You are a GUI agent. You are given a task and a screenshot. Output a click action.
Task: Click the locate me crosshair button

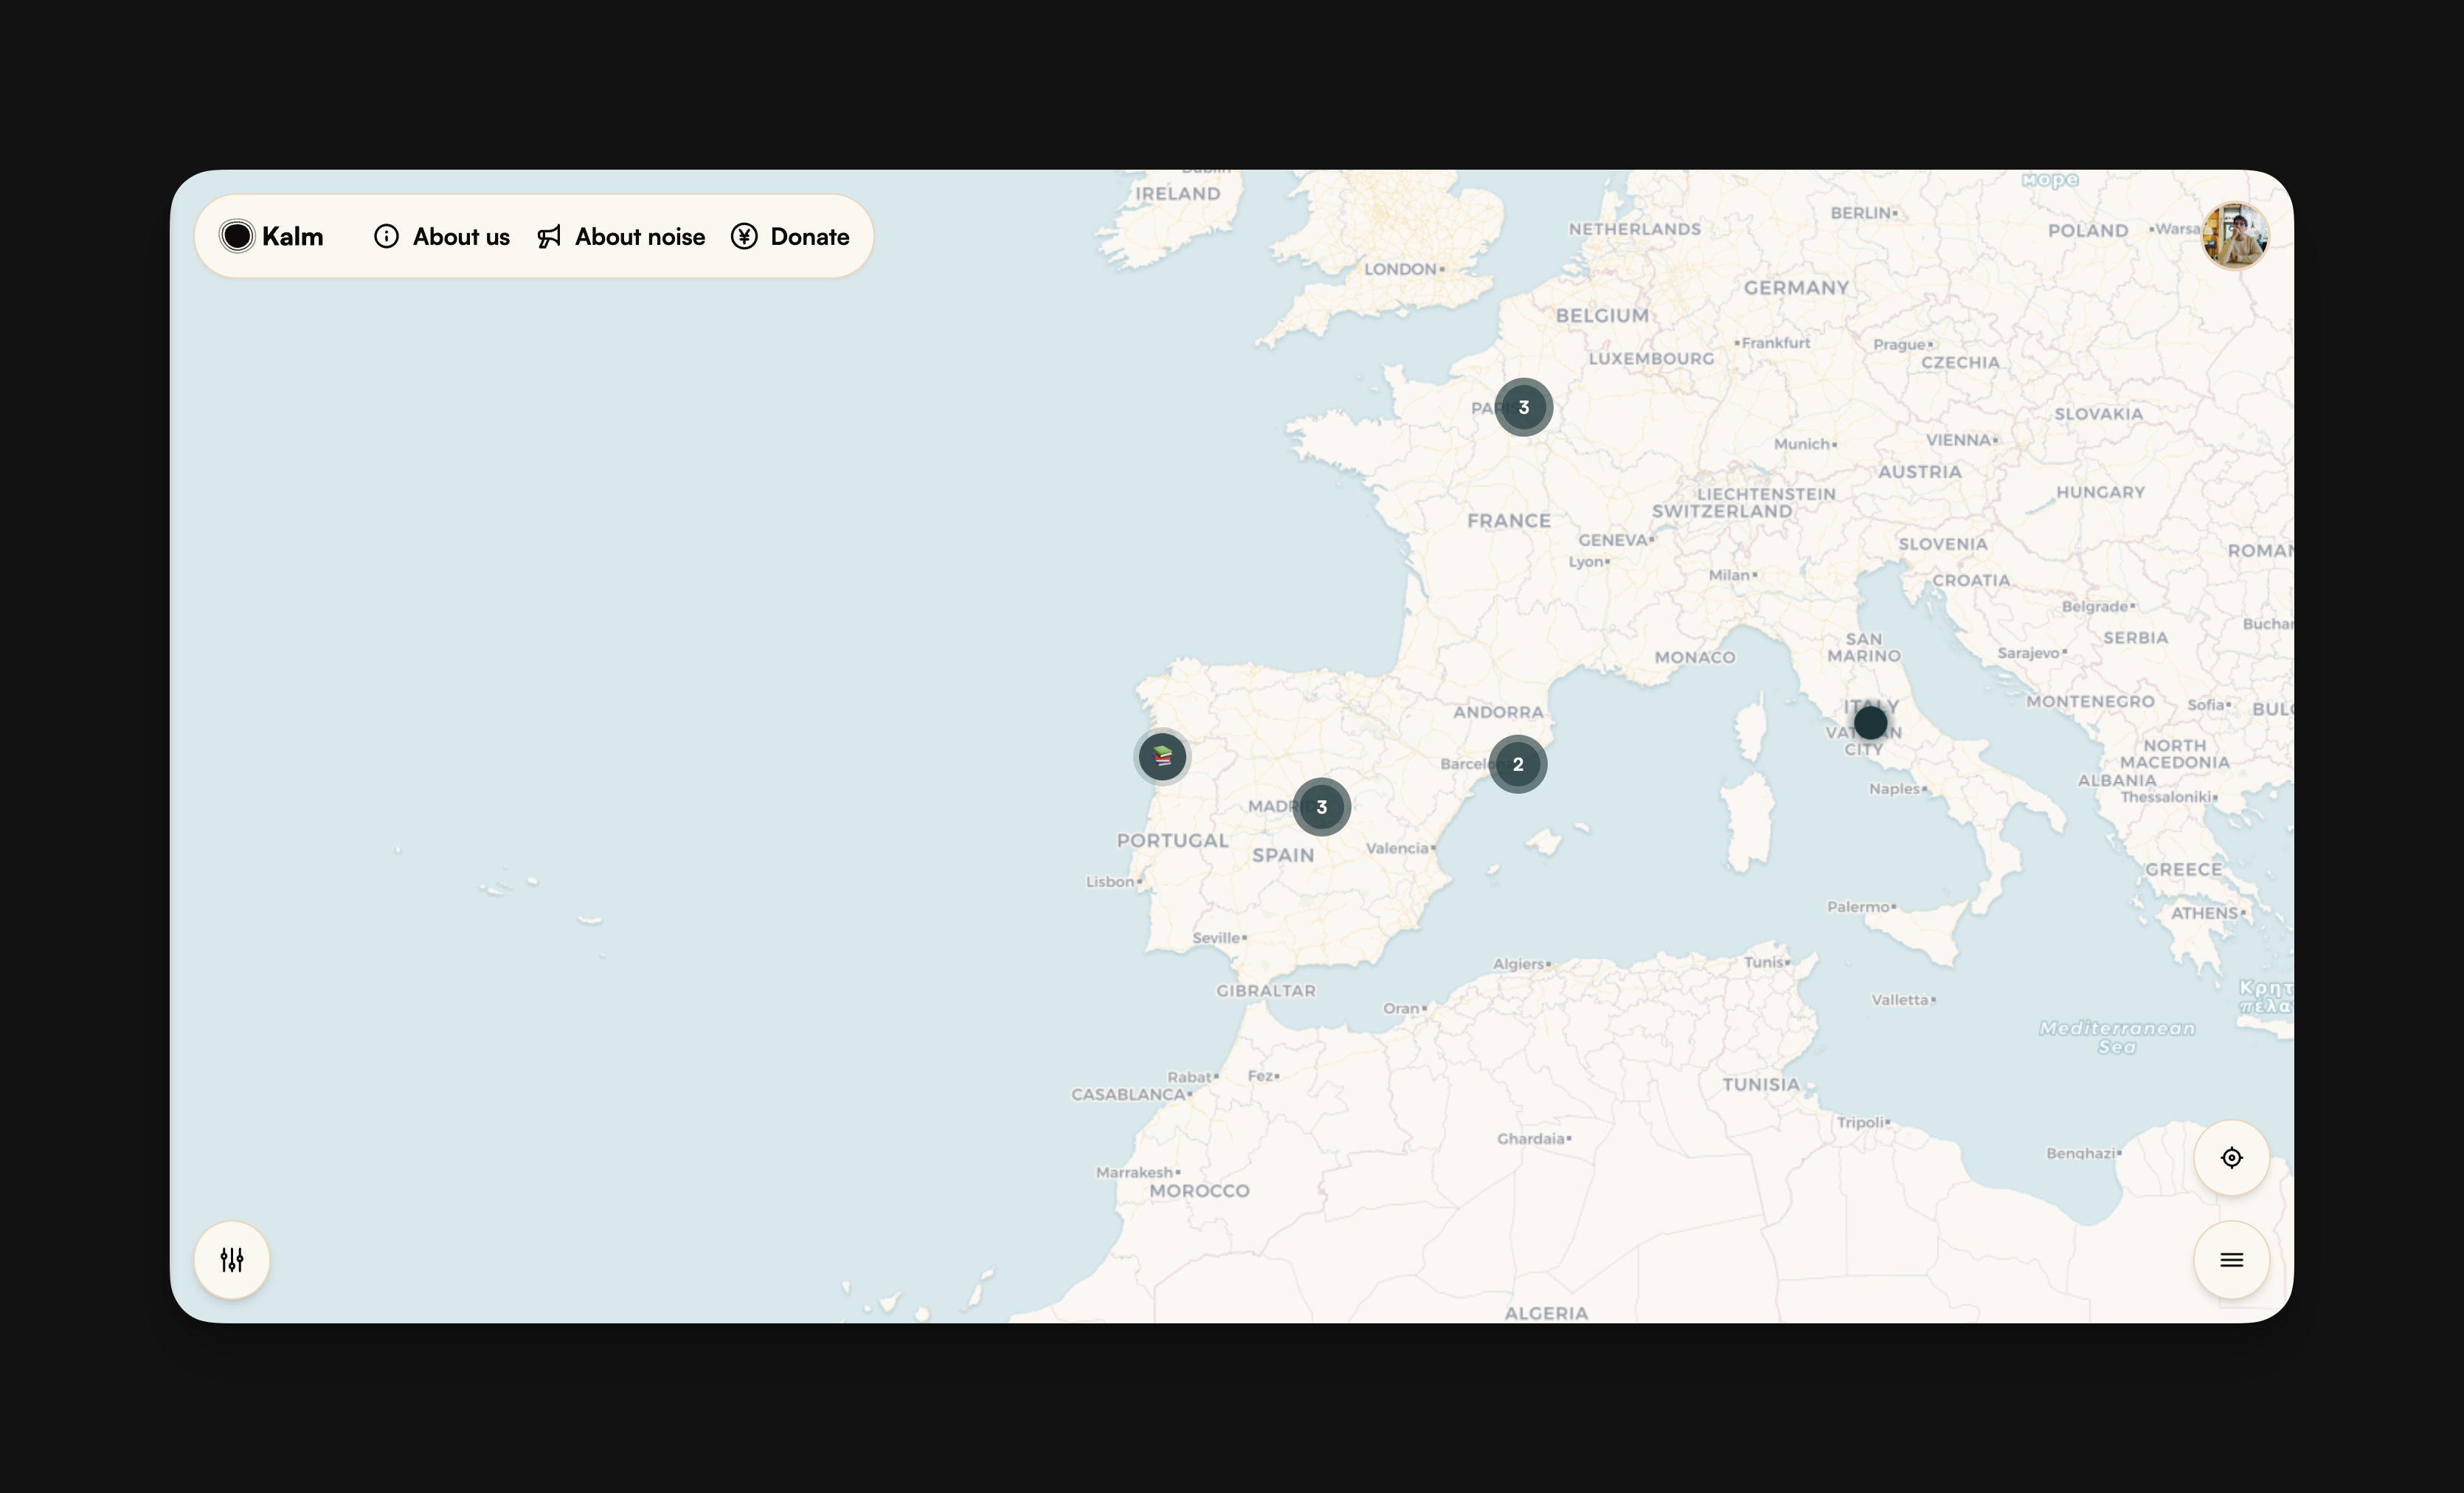pos(2231,1158)
